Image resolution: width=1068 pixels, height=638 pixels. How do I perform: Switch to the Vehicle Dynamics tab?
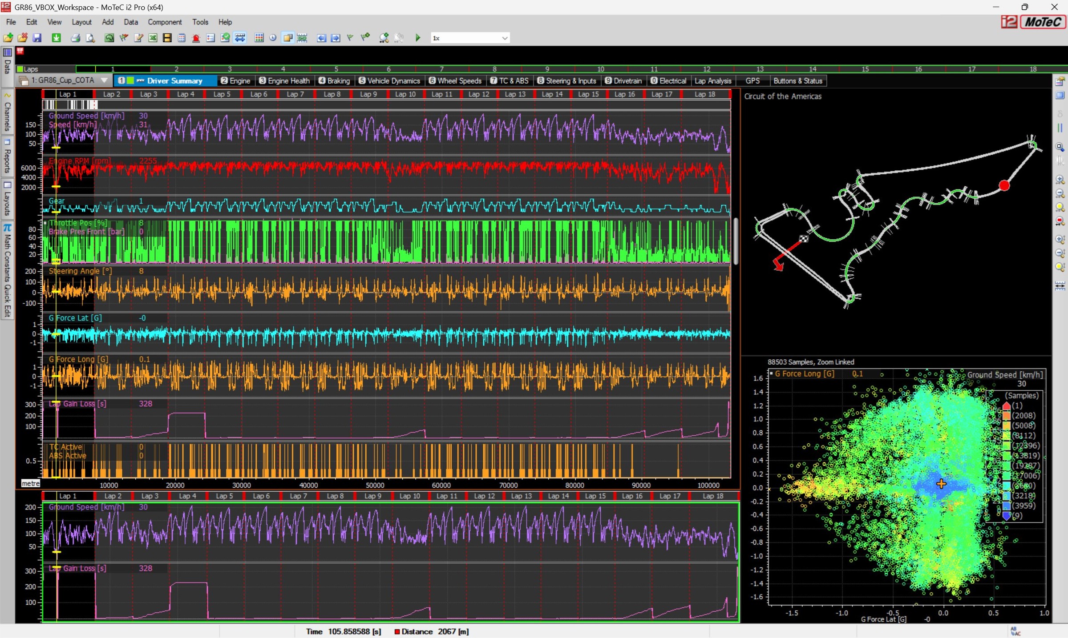(389, 80)
